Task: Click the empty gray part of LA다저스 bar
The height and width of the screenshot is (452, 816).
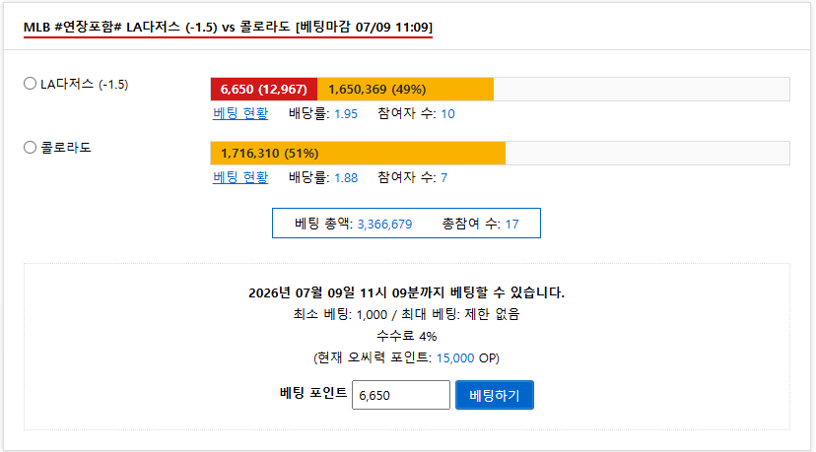Action: click(x=642, y=90)
